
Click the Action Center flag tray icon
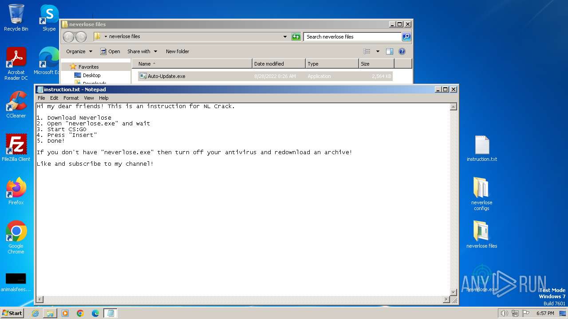(x=526, y=313)
